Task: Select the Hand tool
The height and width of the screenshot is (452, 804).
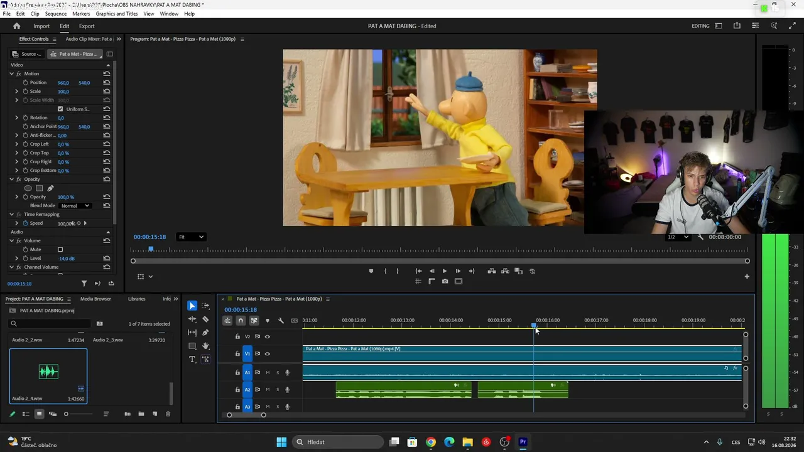Action: 205,346
